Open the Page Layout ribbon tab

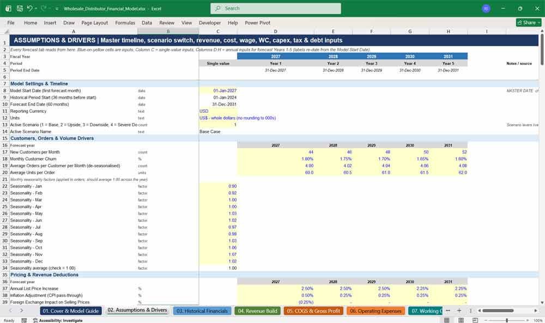pos(94,22)
